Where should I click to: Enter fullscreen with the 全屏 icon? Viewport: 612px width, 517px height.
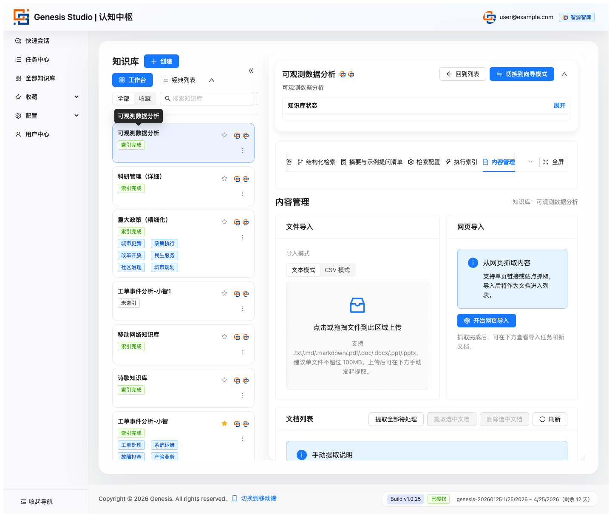coord(546,162)
